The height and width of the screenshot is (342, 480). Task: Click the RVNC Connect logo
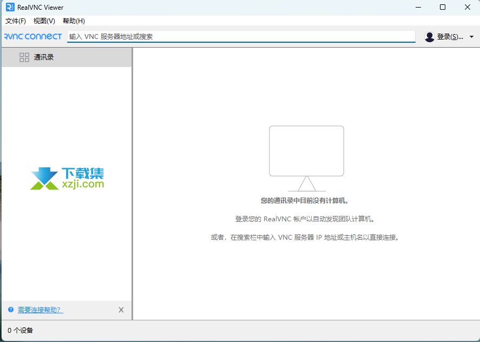pyautogui.click(x=33, y=37)
